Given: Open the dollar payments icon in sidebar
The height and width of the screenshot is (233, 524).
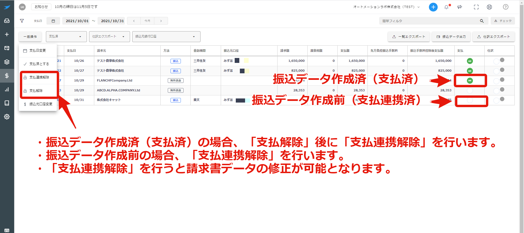Looking at the screenshot, I should click(x=7, y=76).
